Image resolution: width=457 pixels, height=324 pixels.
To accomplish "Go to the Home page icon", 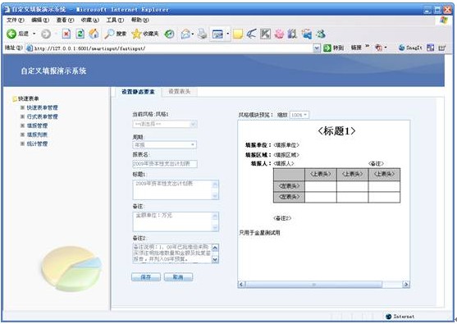I will coord(94,34).
